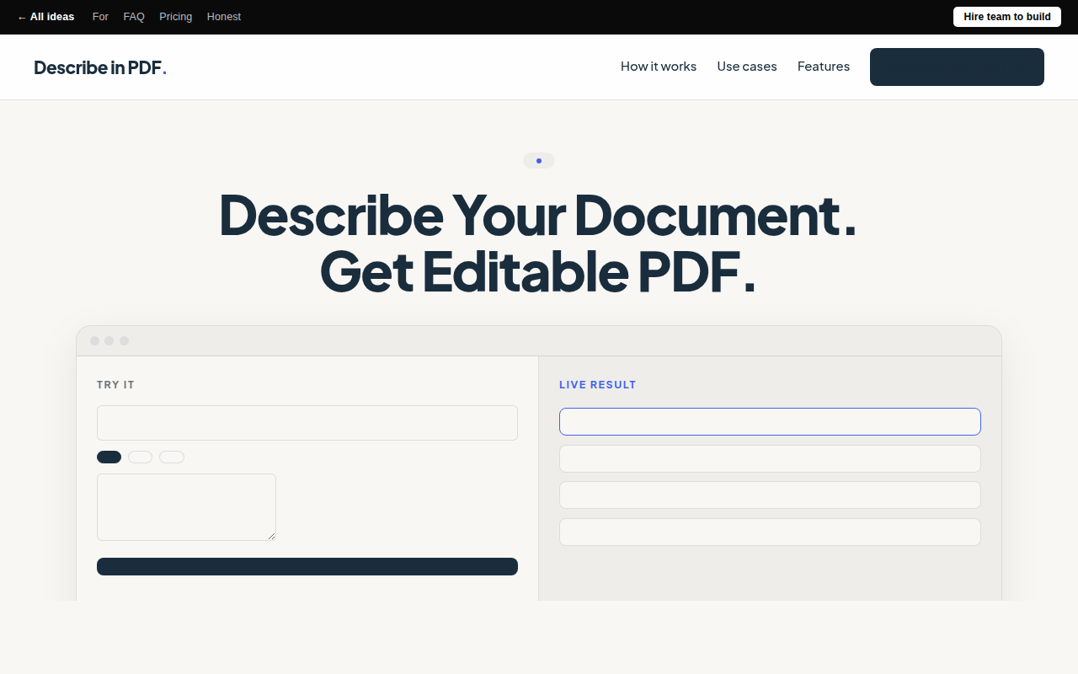Open the Honest link in top bar
The width and height of the screenshot is (1078, 674).
[224, 17]
